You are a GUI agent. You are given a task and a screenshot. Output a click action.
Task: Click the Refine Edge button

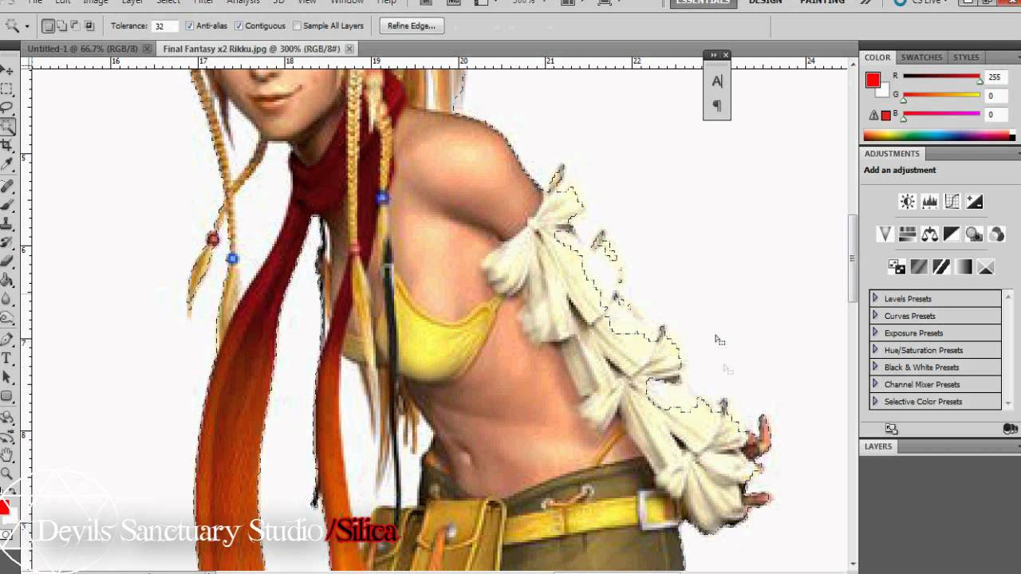click(x=412, y=26)
